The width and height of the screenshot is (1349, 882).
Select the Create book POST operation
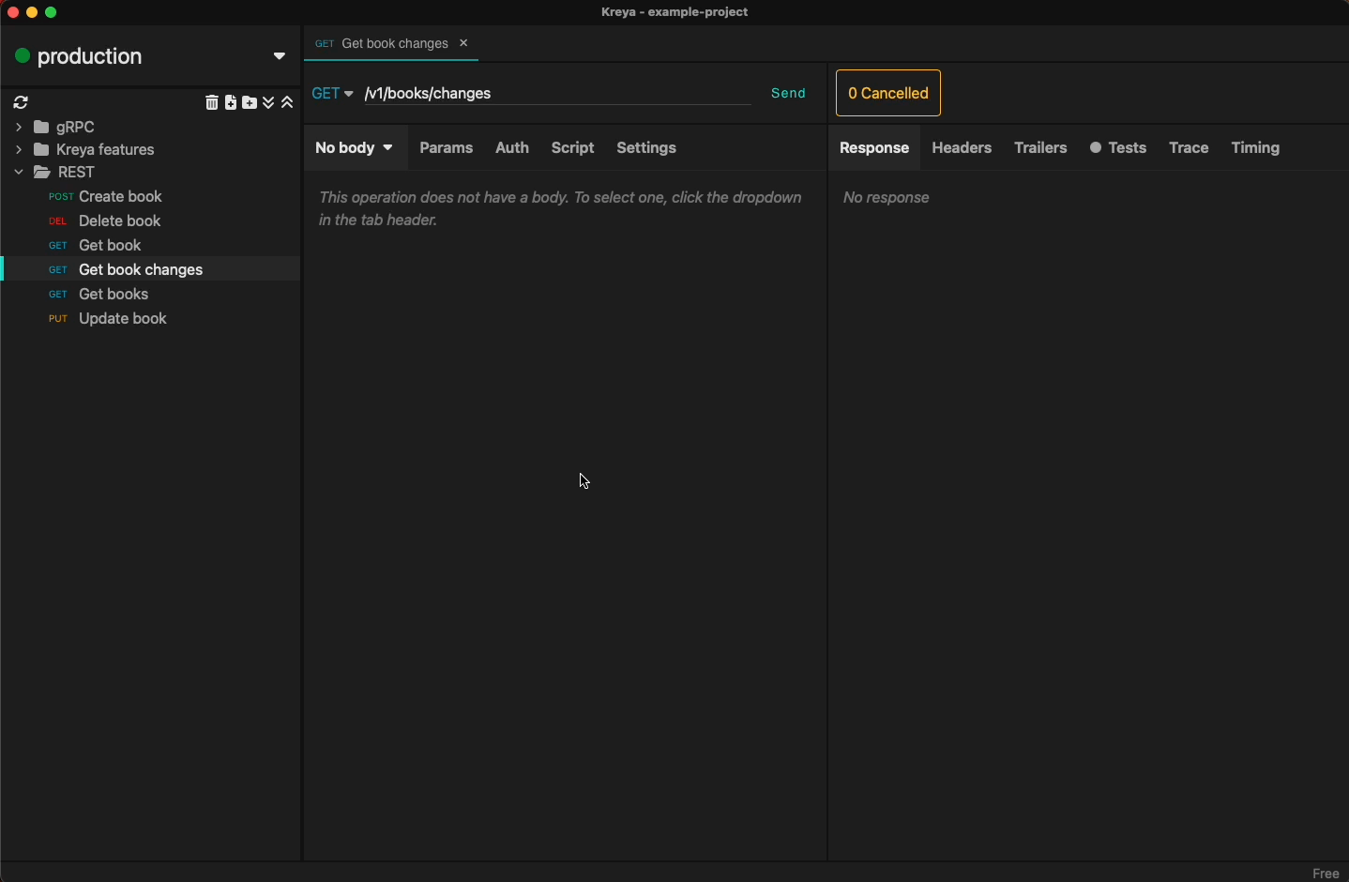coord(120,197)
